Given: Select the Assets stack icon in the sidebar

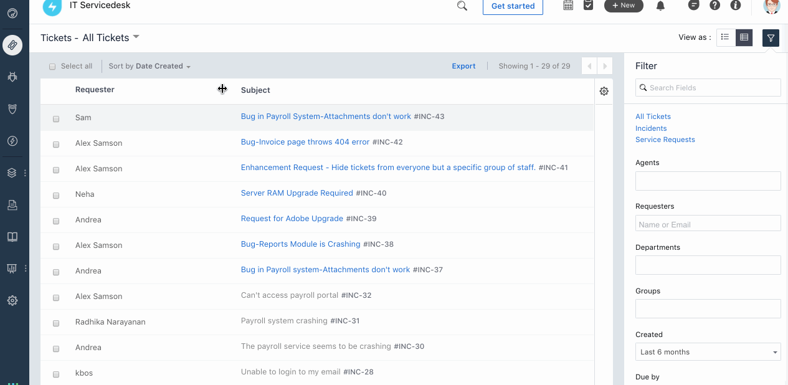Looking at the screenshot, I should click(12, 173).
